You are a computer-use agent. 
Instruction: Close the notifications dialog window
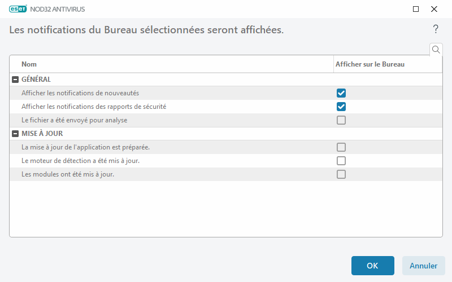434,9
